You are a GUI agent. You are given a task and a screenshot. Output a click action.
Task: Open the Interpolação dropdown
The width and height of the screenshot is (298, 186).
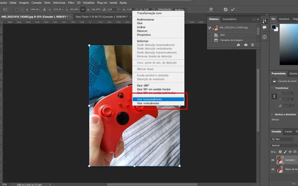180,10
